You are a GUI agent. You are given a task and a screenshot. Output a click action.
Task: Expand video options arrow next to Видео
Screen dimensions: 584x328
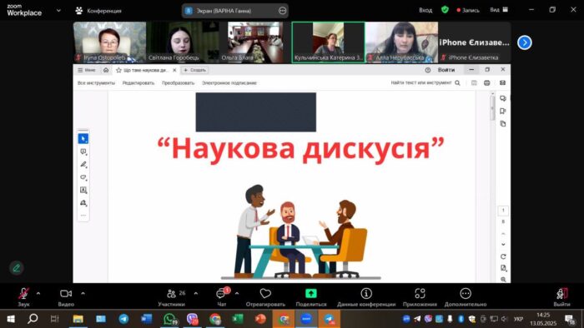pos(83,294)
